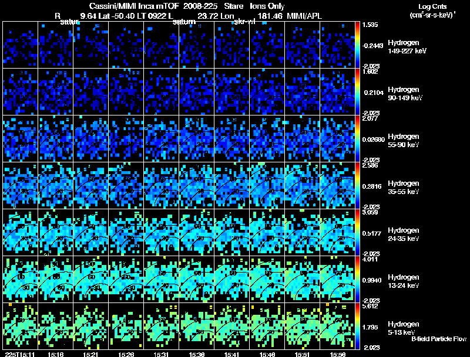Select the 15:51 time label

point(303,354)
